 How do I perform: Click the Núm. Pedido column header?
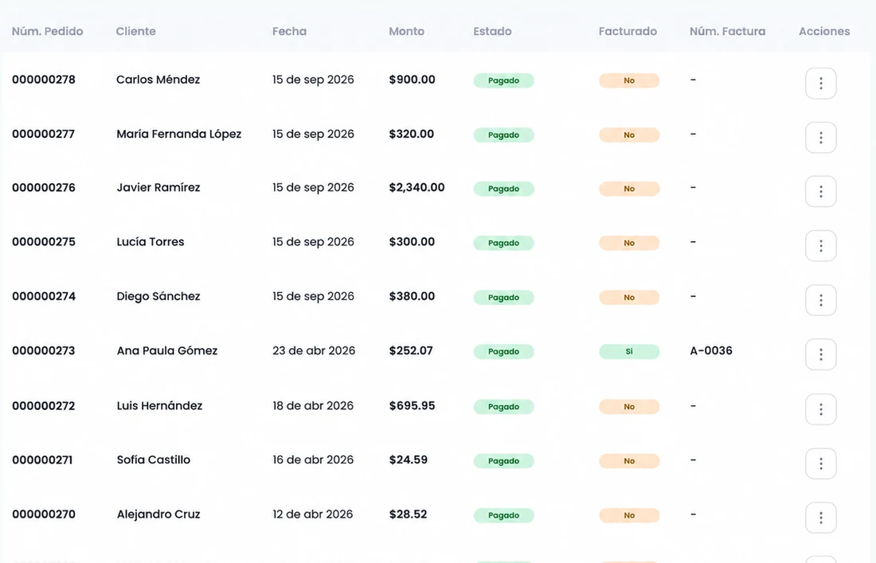coord(48,31)
